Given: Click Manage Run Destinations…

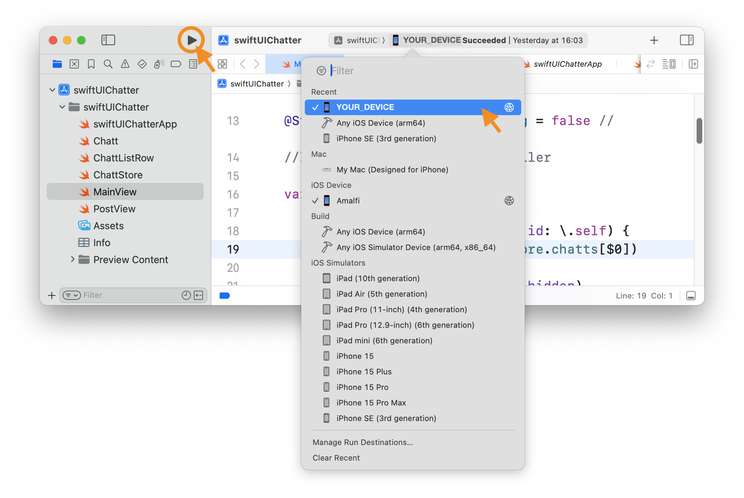Looking at the screenshot, I should click(362, 442).
